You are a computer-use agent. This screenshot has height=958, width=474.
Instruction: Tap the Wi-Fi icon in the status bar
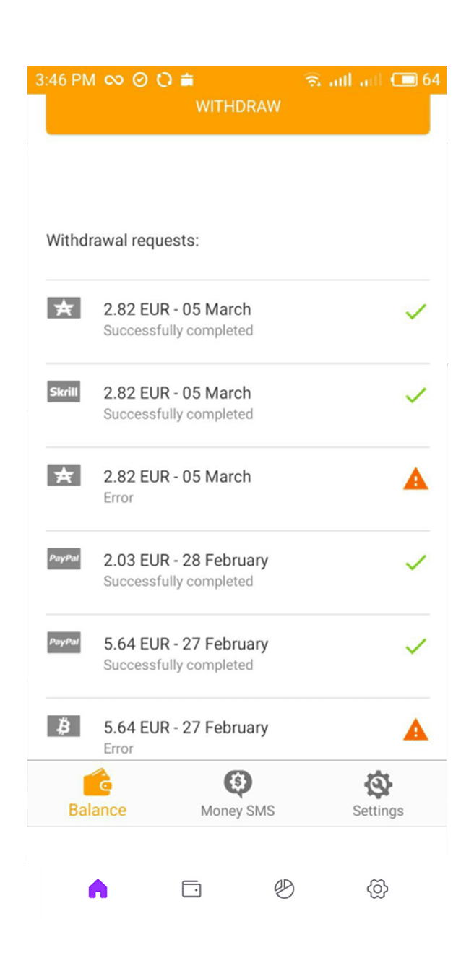coord(314,80)
